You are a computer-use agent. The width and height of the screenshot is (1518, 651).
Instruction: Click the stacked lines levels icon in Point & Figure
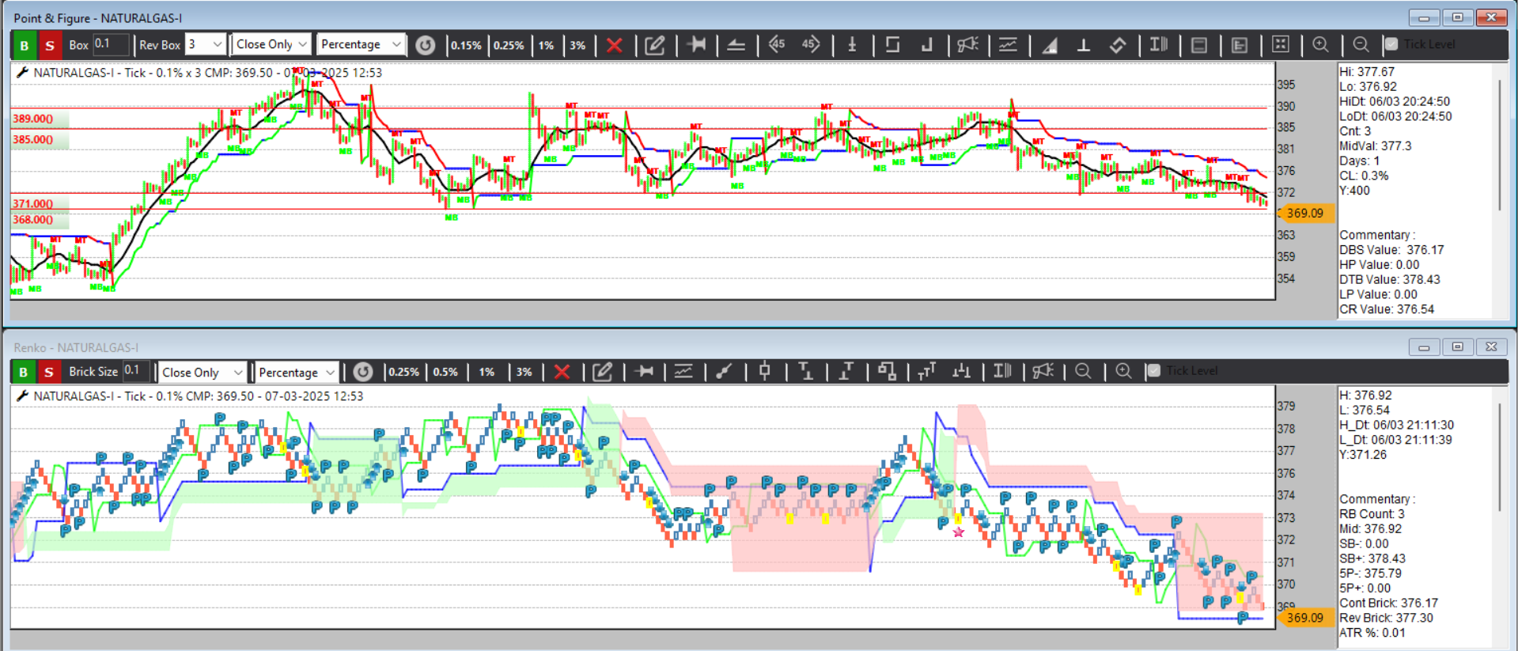[736, 45]
